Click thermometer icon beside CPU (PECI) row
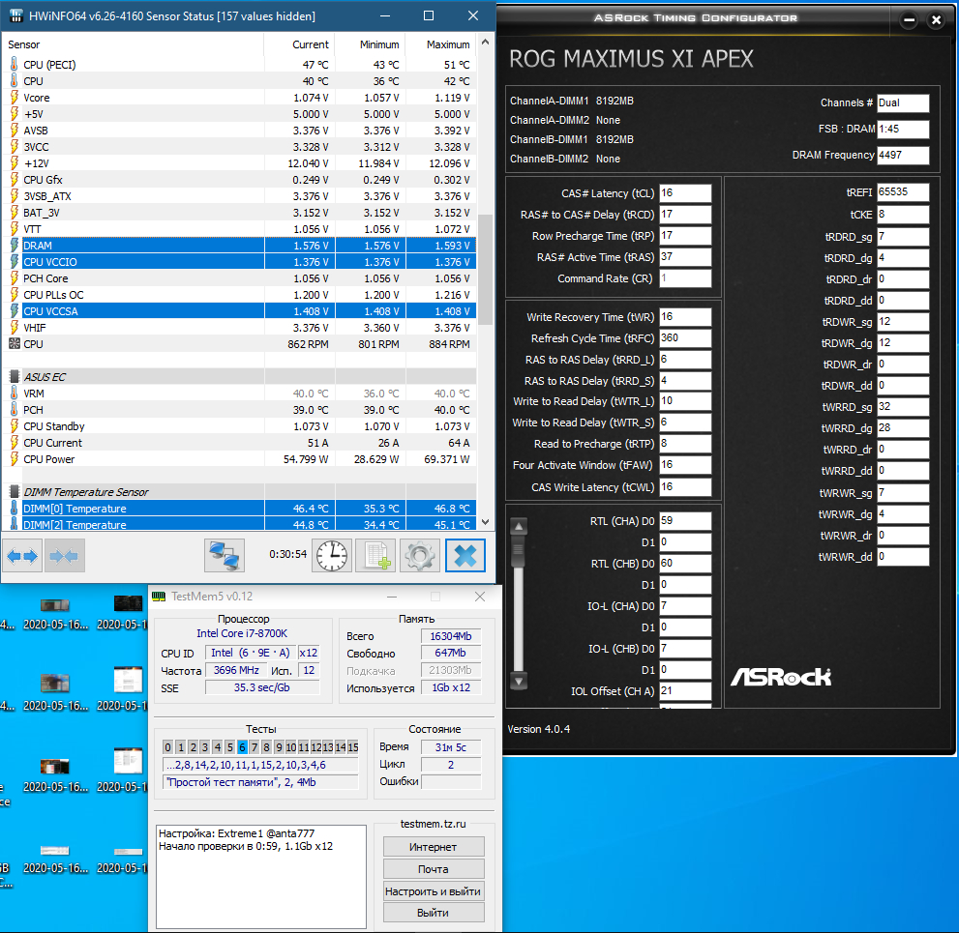The image size is (959, 933). click(15, 64)
